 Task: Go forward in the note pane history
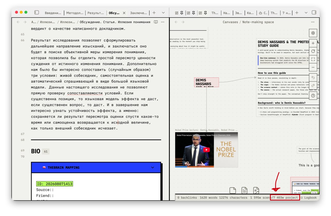(x=25, y=22)
